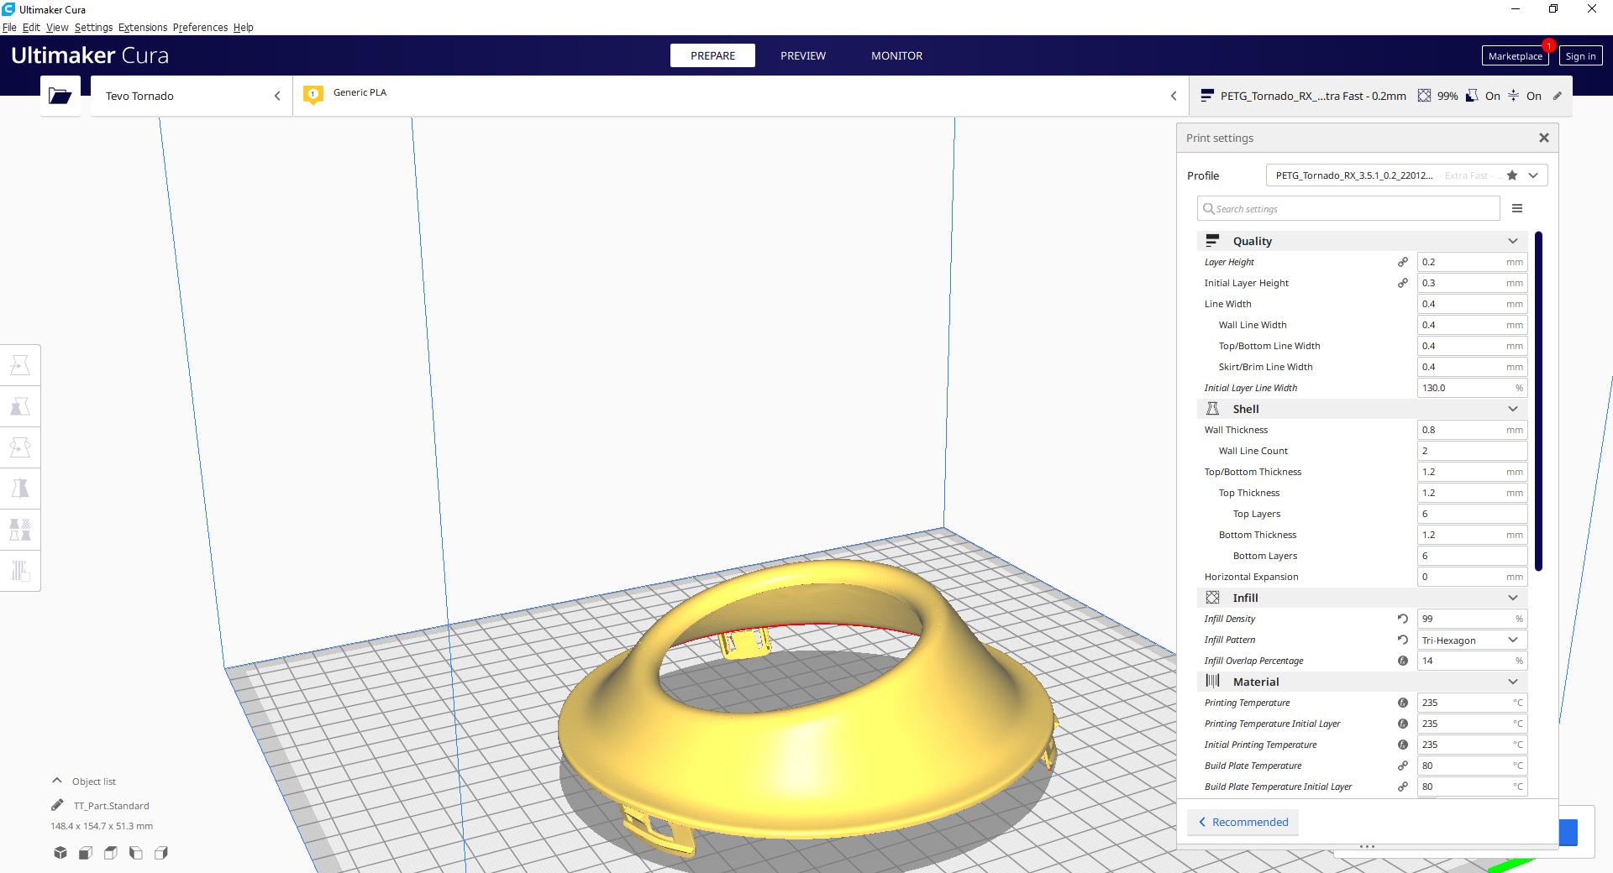The image size is (1613, 873).
Task: Switch to the PREVIEW stage
Action: coord(803,55)
